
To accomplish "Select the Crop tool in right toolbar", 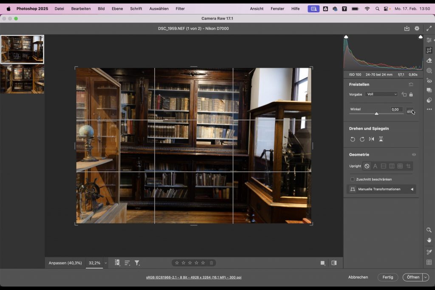I will click(x=429, y=50).
